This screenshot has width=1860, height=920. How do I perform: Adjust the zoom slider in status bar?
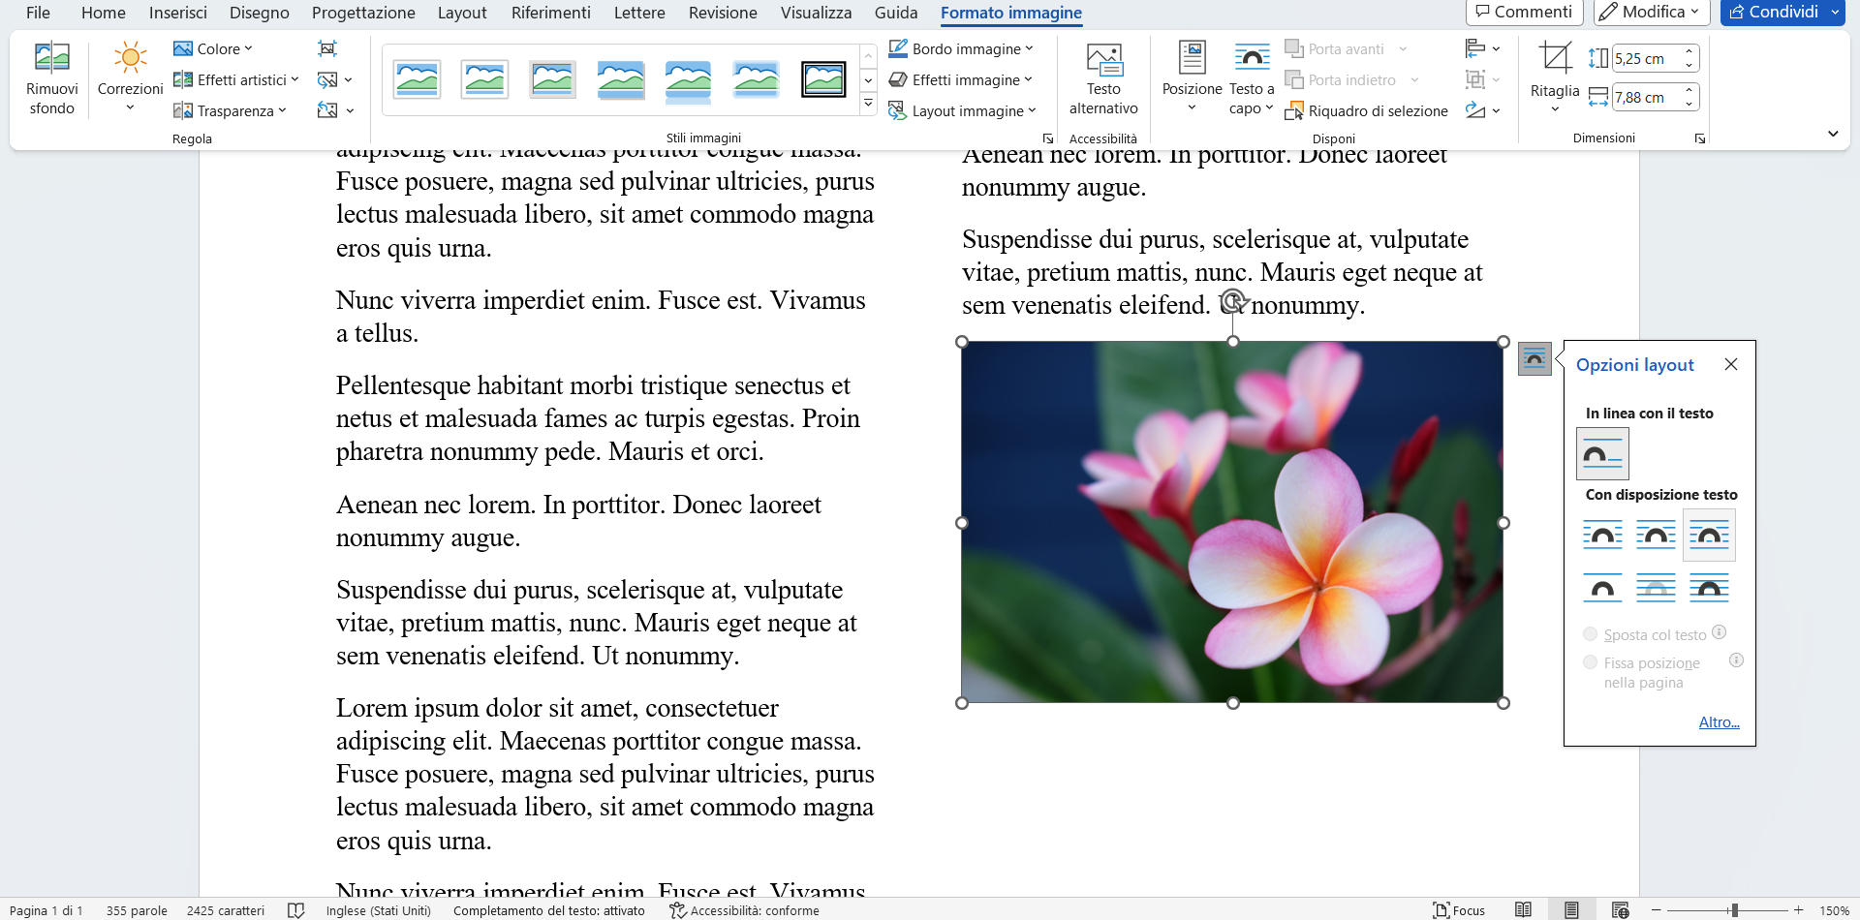1735,910
